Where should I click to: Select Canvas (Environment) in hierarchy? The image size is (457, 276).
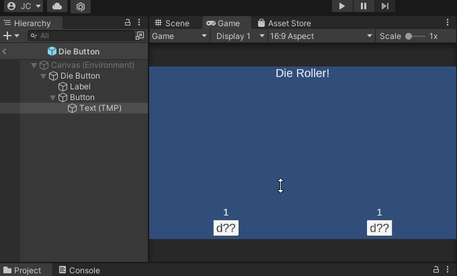(x=92, y=65)
